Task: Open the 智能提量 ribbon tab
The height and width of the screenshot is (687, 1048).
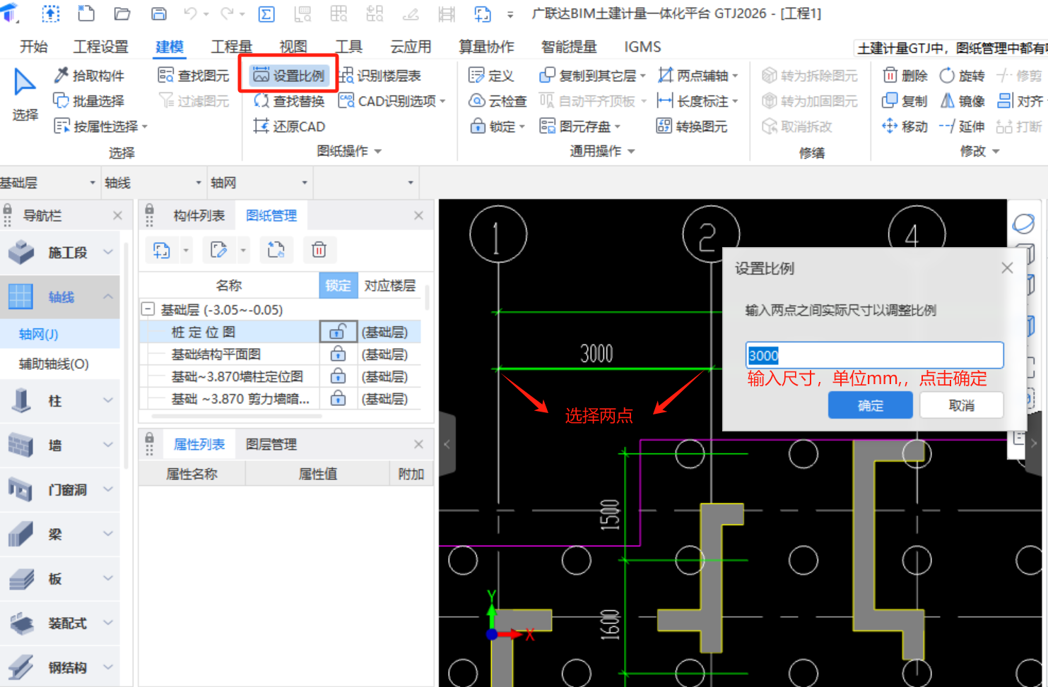Action: 568,47
